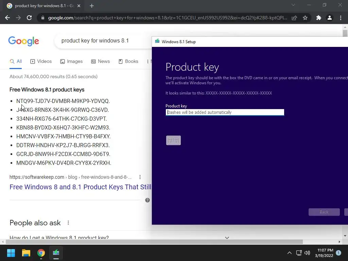Open 'Free Windows 8 and 8.1 Product Keys' link
348x261 pixels.
[80, 187]
